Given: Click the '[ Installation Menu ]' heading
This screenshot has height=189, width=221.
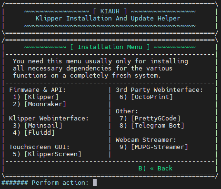Looking at the screenshot, I should tap(110, 47).
